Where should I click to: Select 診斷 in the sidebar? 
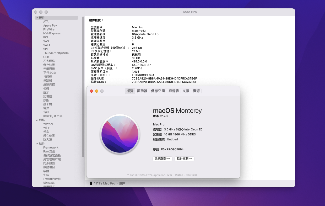tap(46, 100)
